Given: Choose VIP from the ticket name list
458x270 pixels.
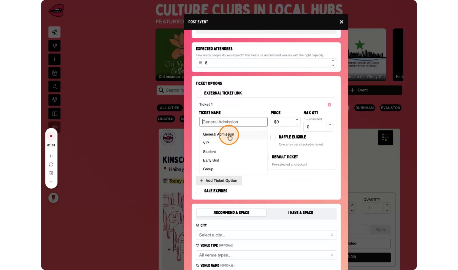Looking at the screenshot, I should [233, 143].
